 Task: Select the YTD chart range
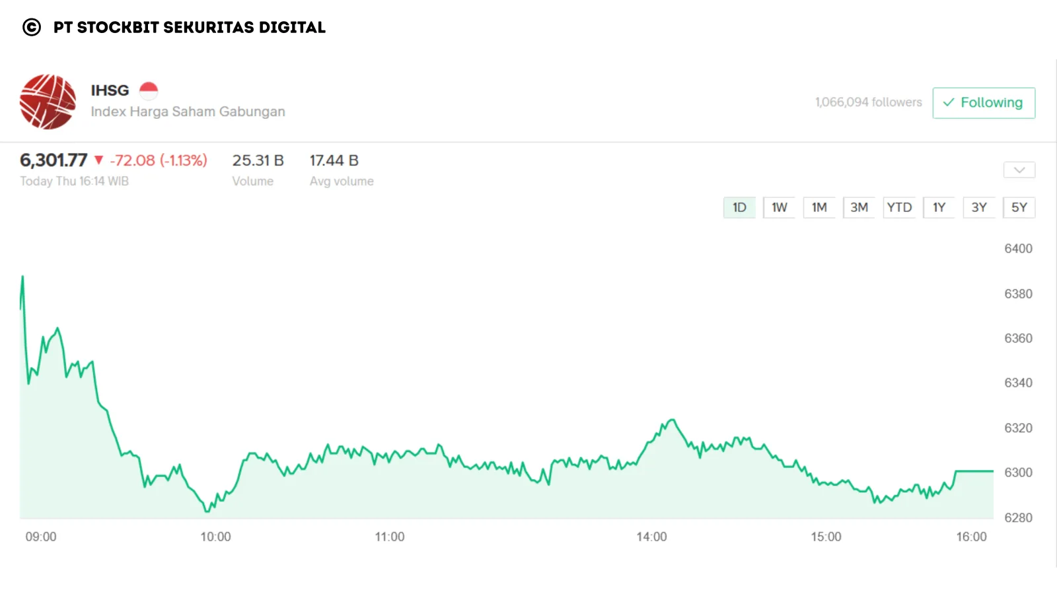coord(899,207)
